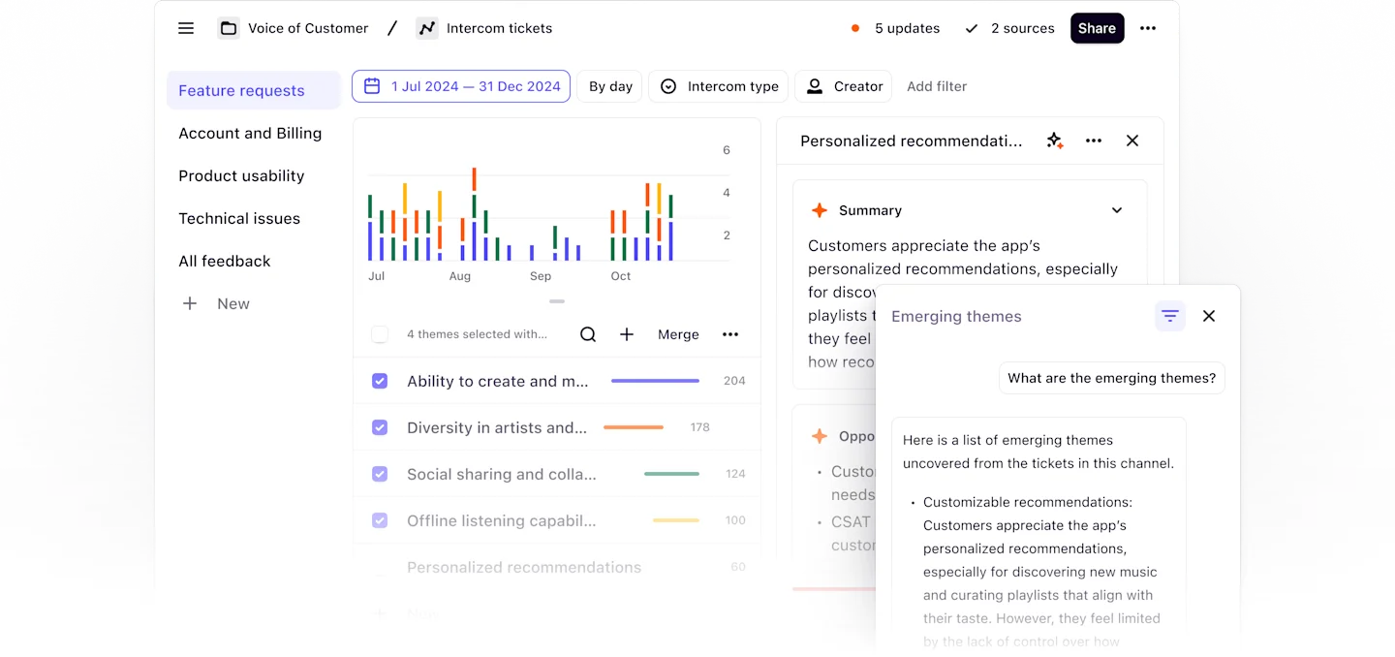This screenshot has width=1395, height=657.
Task: Click Emerging themes panel title
Action: [956, 316]
